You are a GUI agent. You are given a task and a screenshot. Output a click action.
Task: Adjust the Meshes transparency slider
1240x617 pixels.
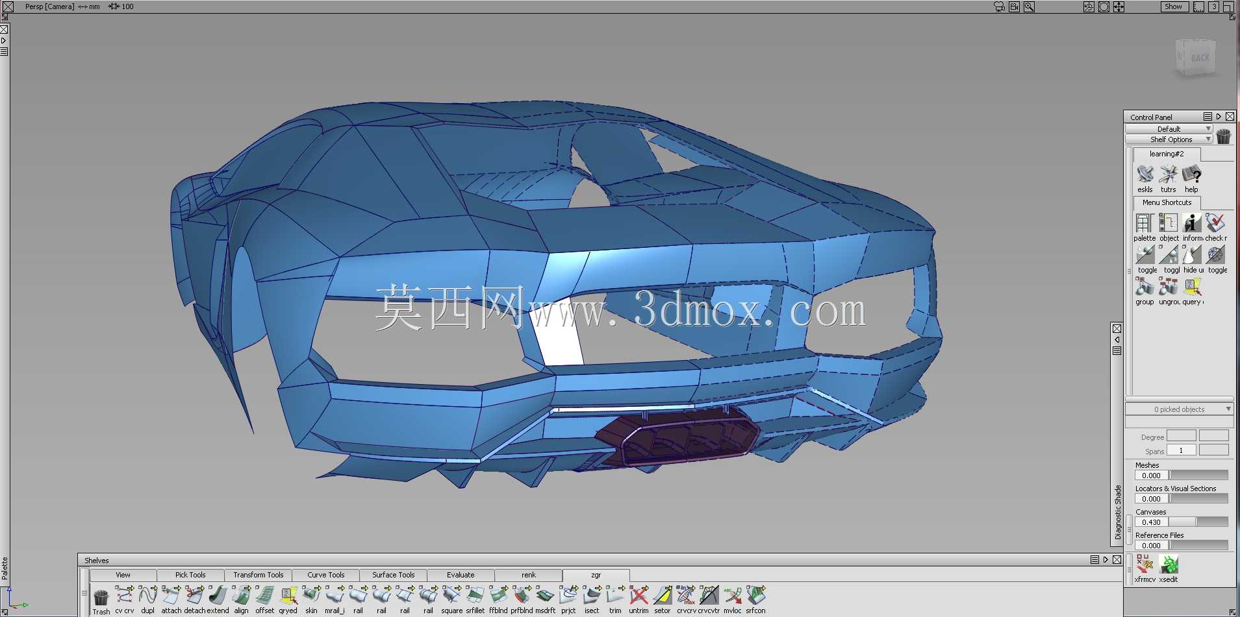pyautogui.click(x=1198, y=475)
